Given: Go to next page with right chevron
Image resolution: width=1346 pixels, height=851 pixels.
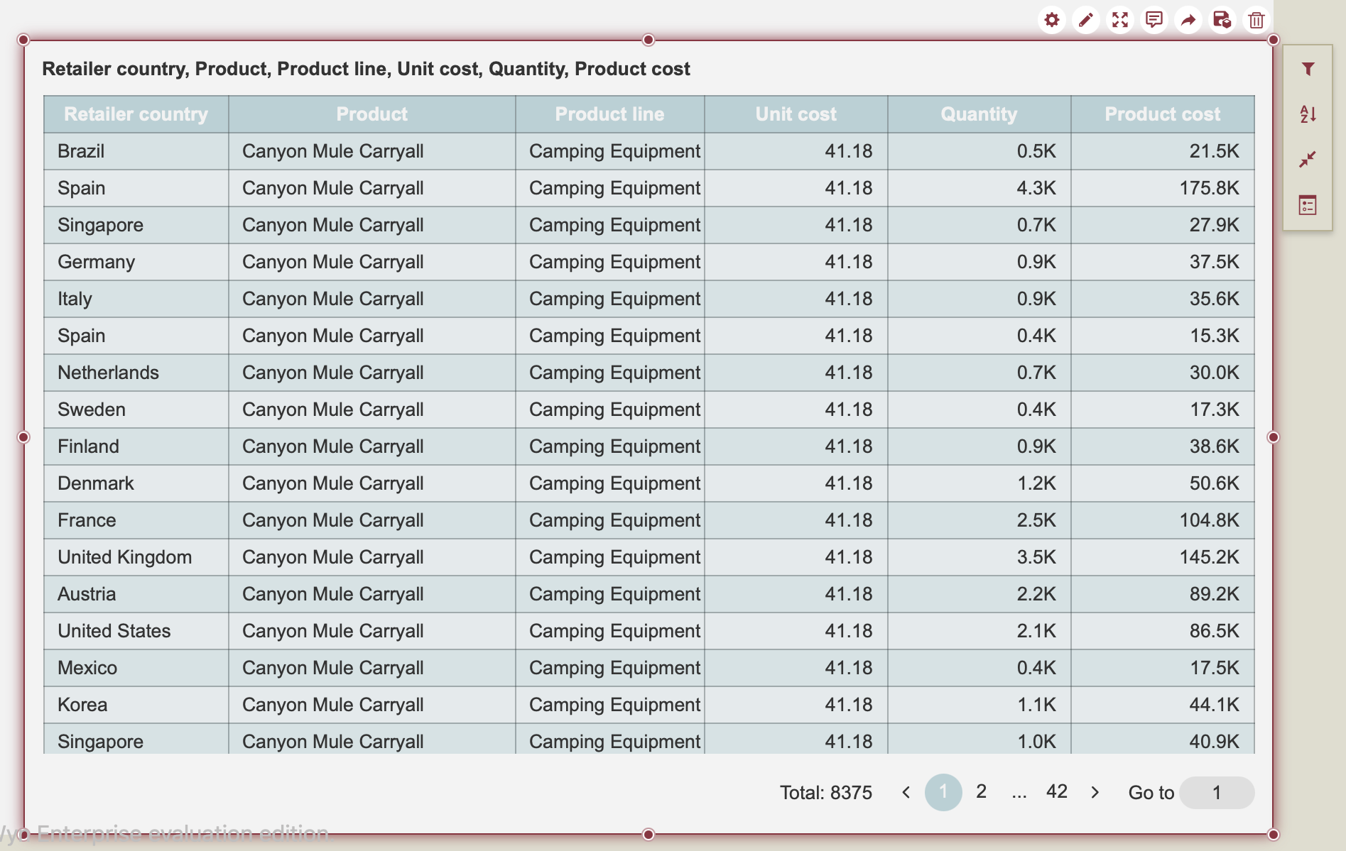Looking at the screenshot, I should (1095, 792).
